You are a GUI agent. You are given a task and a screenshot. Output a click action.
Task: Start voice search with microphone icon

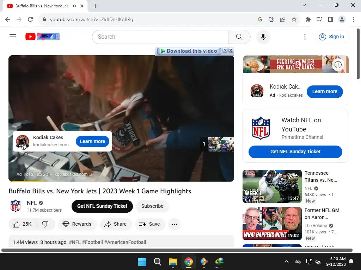click(263, 37)
